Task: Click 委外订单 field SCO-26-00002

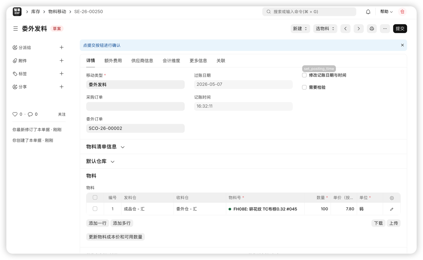Action: (135, 128)
